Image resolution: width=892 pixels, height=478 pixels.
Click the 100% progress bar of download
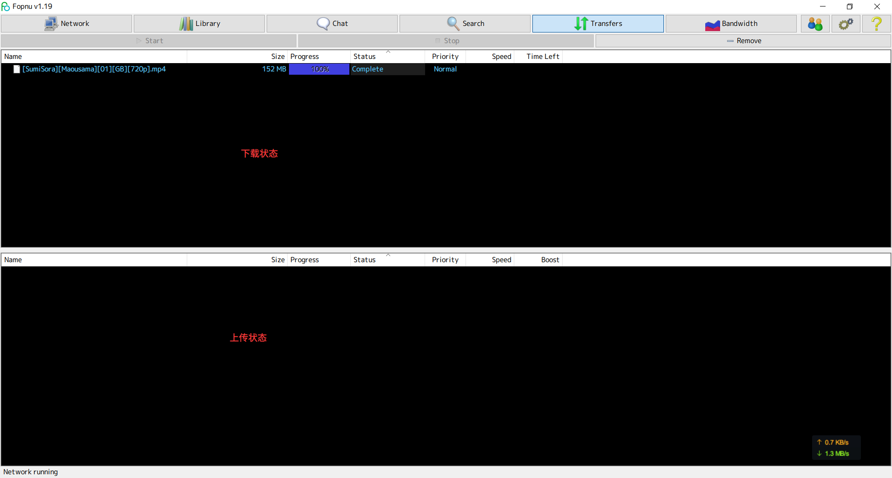[x=319, y=69]
